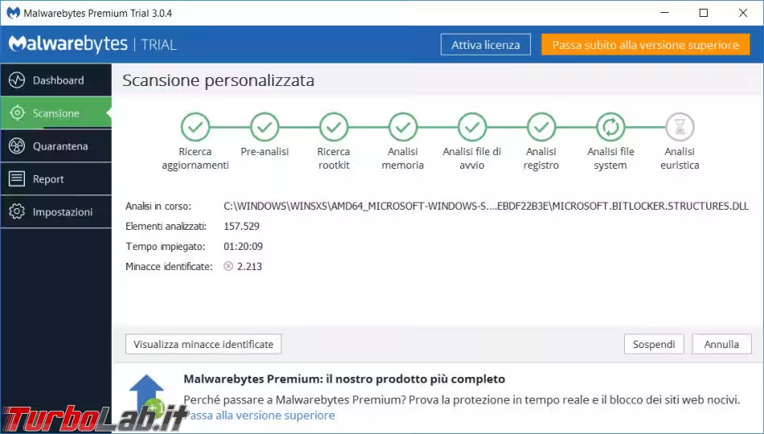Pause the scan with Sospendi button
764x434 pixels.
pyautogui.click(x=654, y=344)
